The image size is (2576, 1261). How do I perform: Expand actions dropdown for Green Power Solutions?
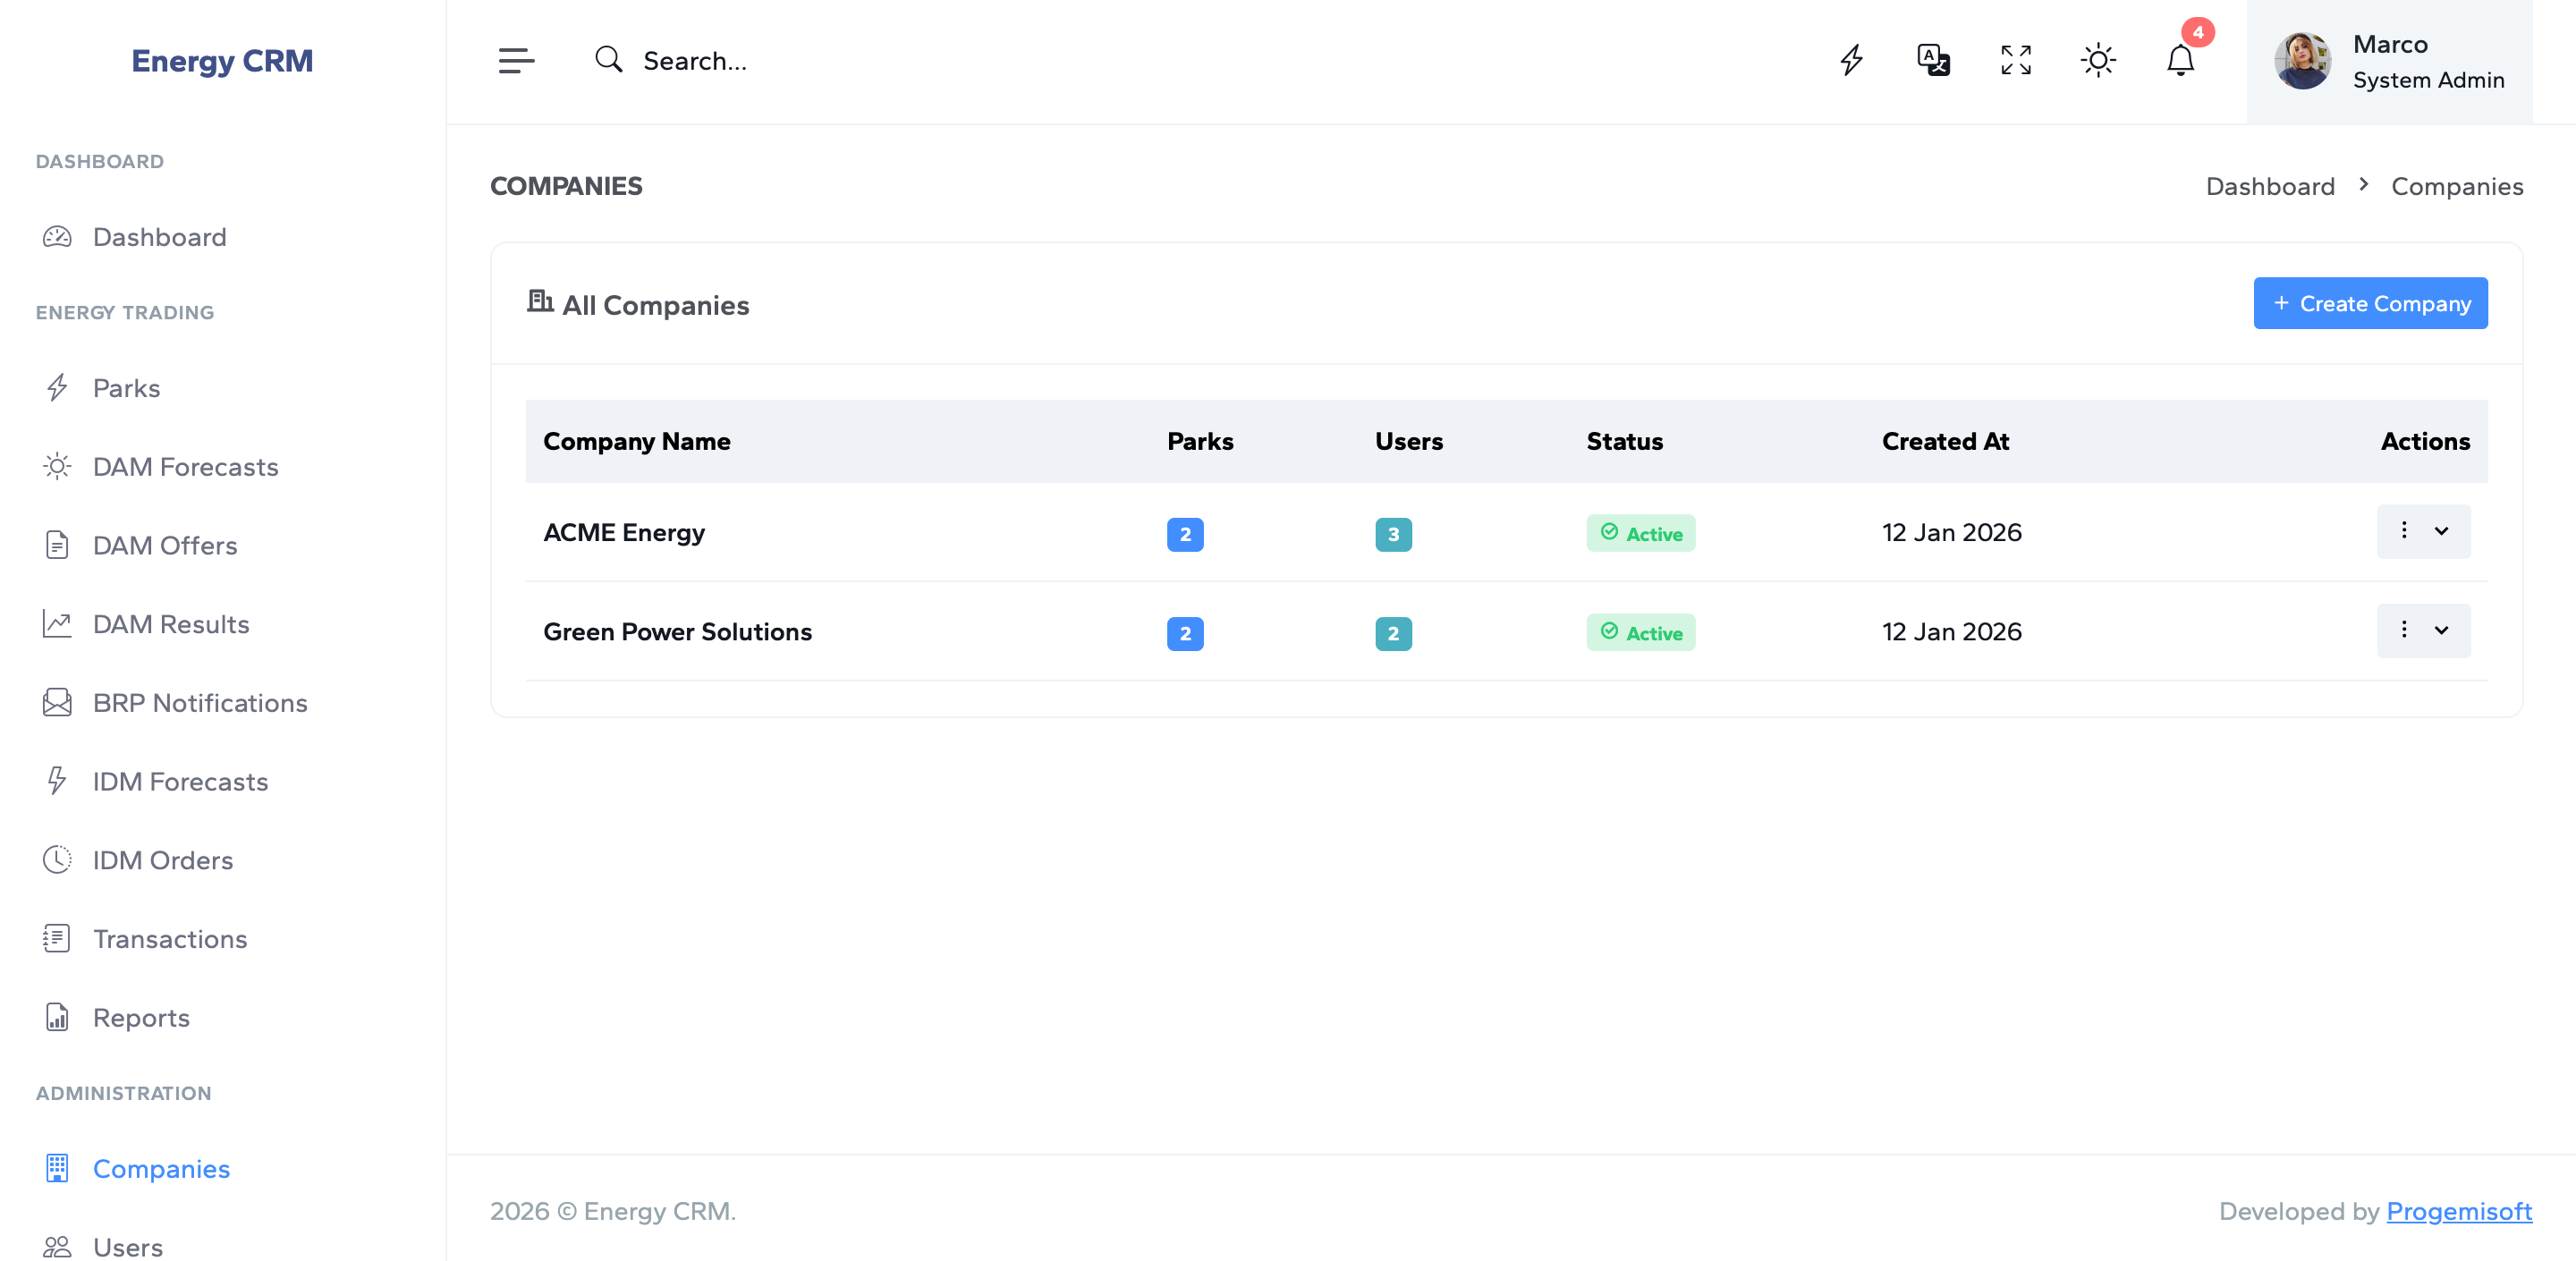coord(2422,631)
